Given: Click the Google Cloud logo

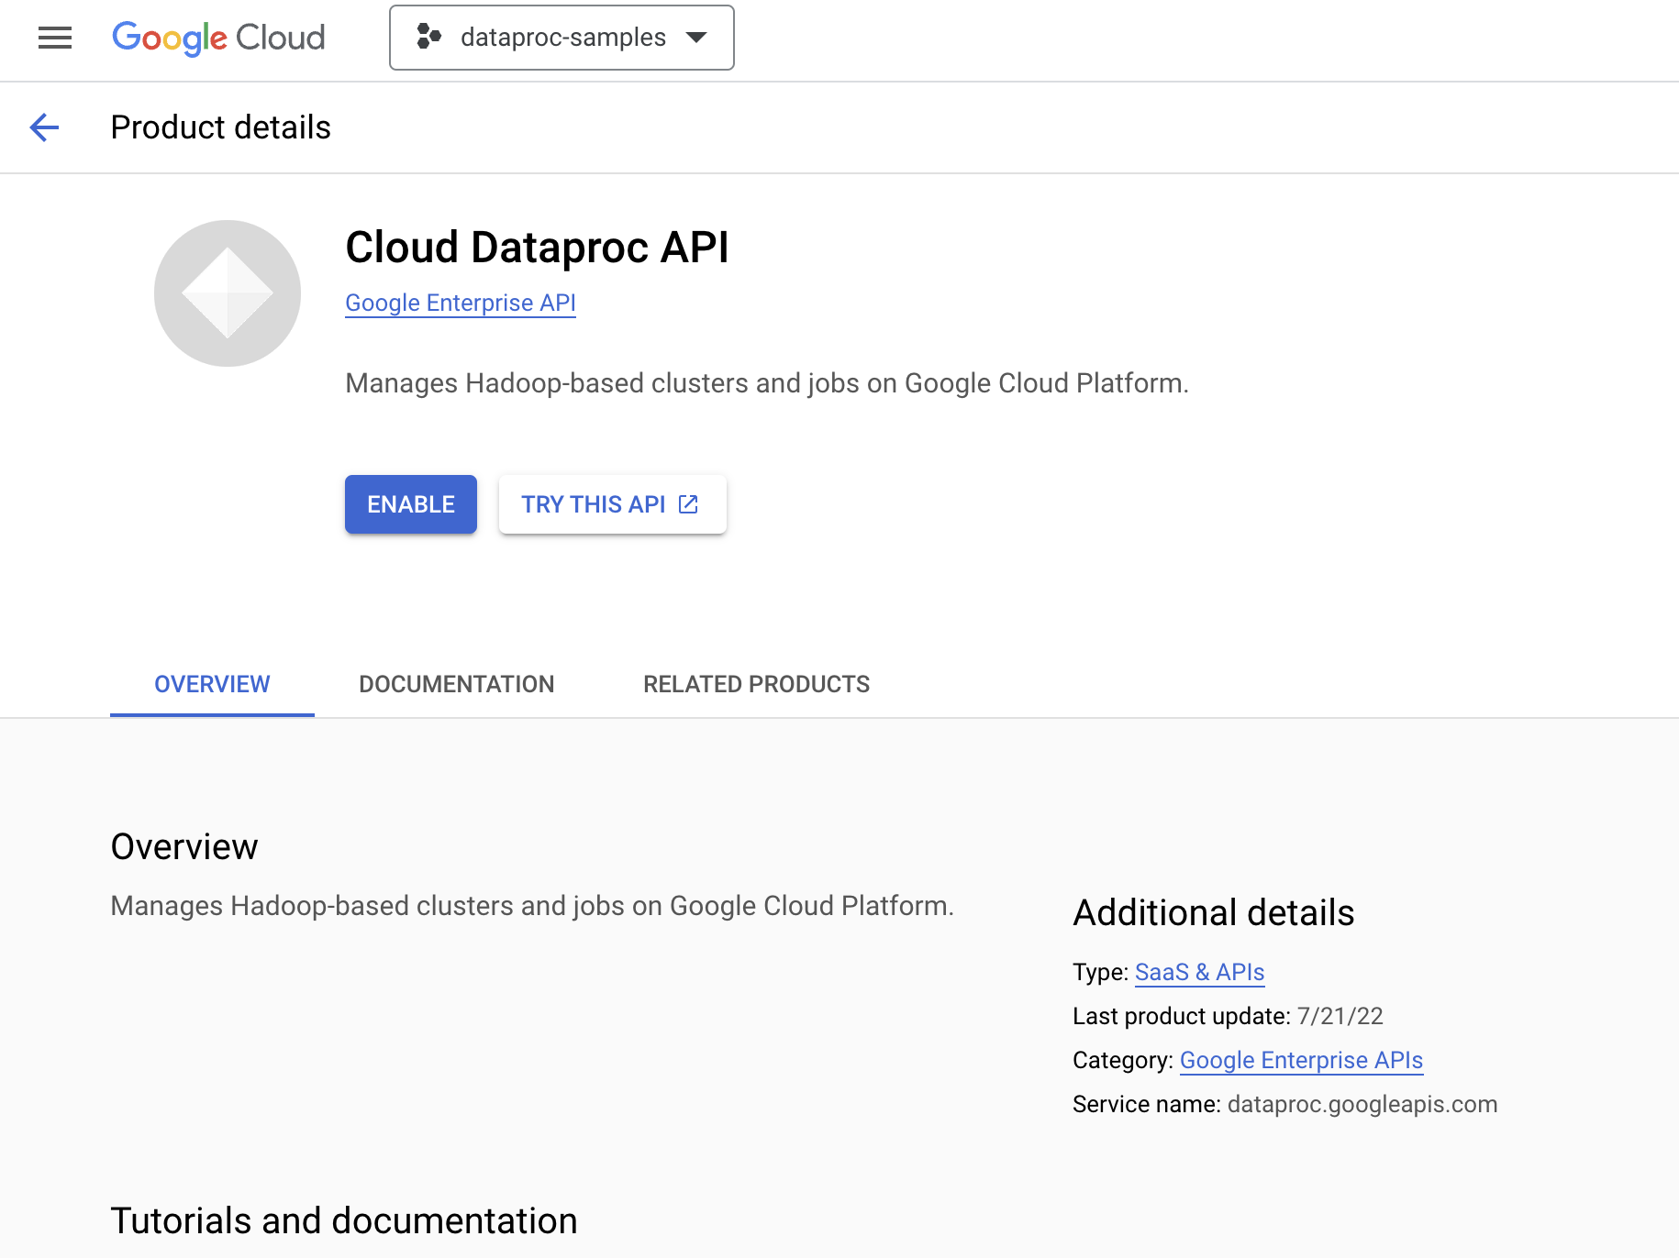Looking at the screenshot, I should [218, 38].
